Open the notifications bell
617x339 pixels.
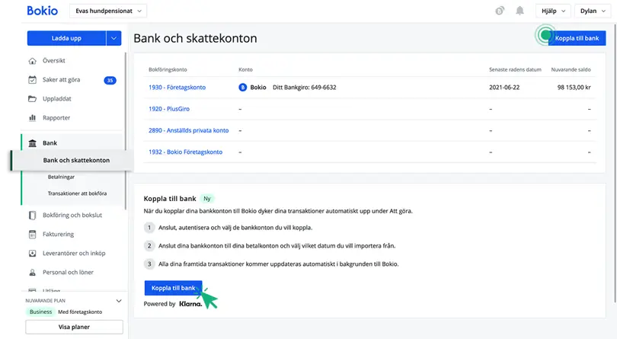[x=519, y=11]
